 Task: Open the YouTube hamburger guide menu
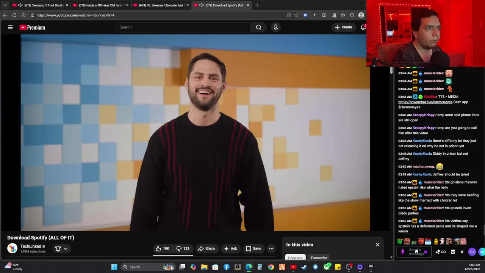click(10, 27)
